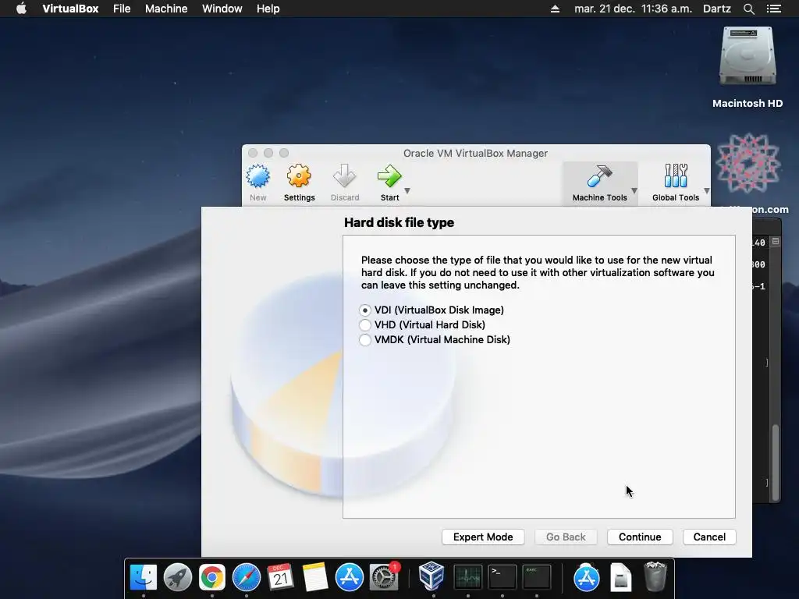Launch Google Chrome from the dock
The image size is (799, 599).
tap(212, 577)
